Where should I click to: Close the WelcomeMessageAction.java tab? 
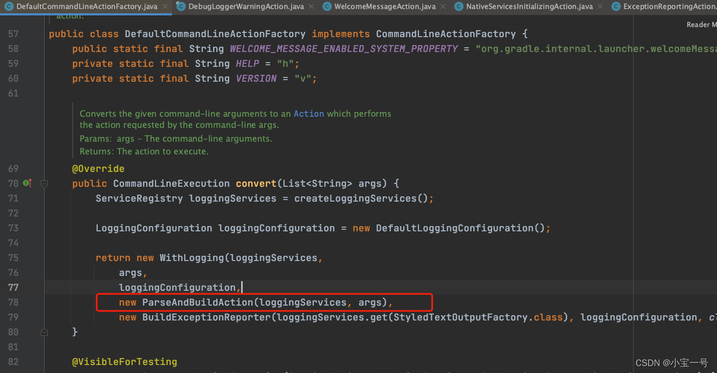tap(443, 7)
